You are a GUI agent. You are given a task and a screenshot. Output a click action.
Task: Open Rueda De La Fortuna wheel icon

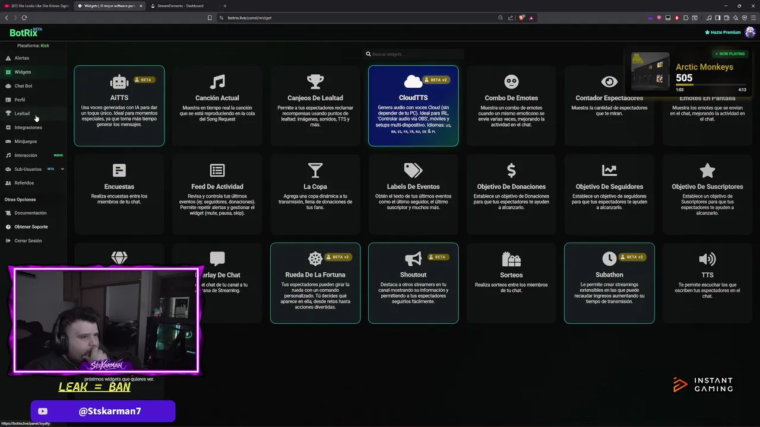[315, 259]
